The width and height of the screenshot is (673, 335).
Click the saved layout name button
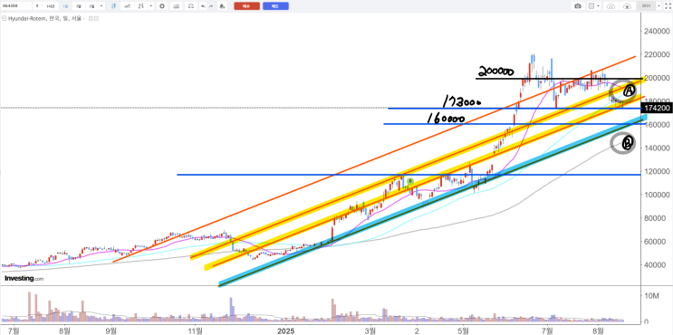(646, 6)
